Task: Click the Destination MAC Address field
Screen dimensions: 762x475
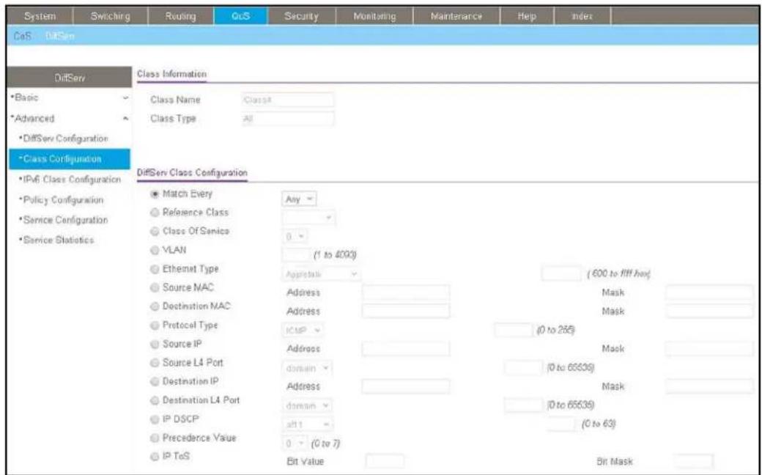Action: tap(406, 311)
